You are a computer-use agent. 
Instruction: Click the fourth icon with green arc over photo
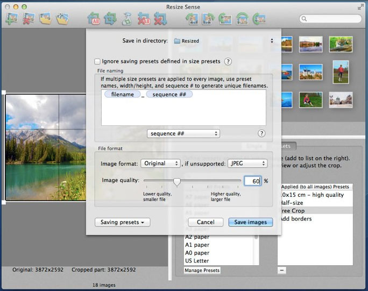[x=242, y=19]
